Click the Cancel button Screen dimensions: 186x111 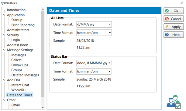pyautogui.click(x=174, y=19)
